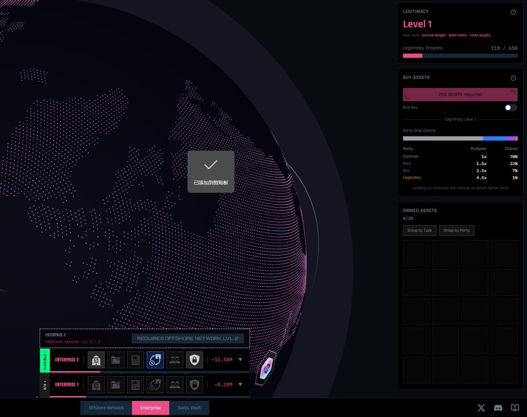Click the 70% chance value
This screenshot has width=527, height=417.
click(513, 157)
